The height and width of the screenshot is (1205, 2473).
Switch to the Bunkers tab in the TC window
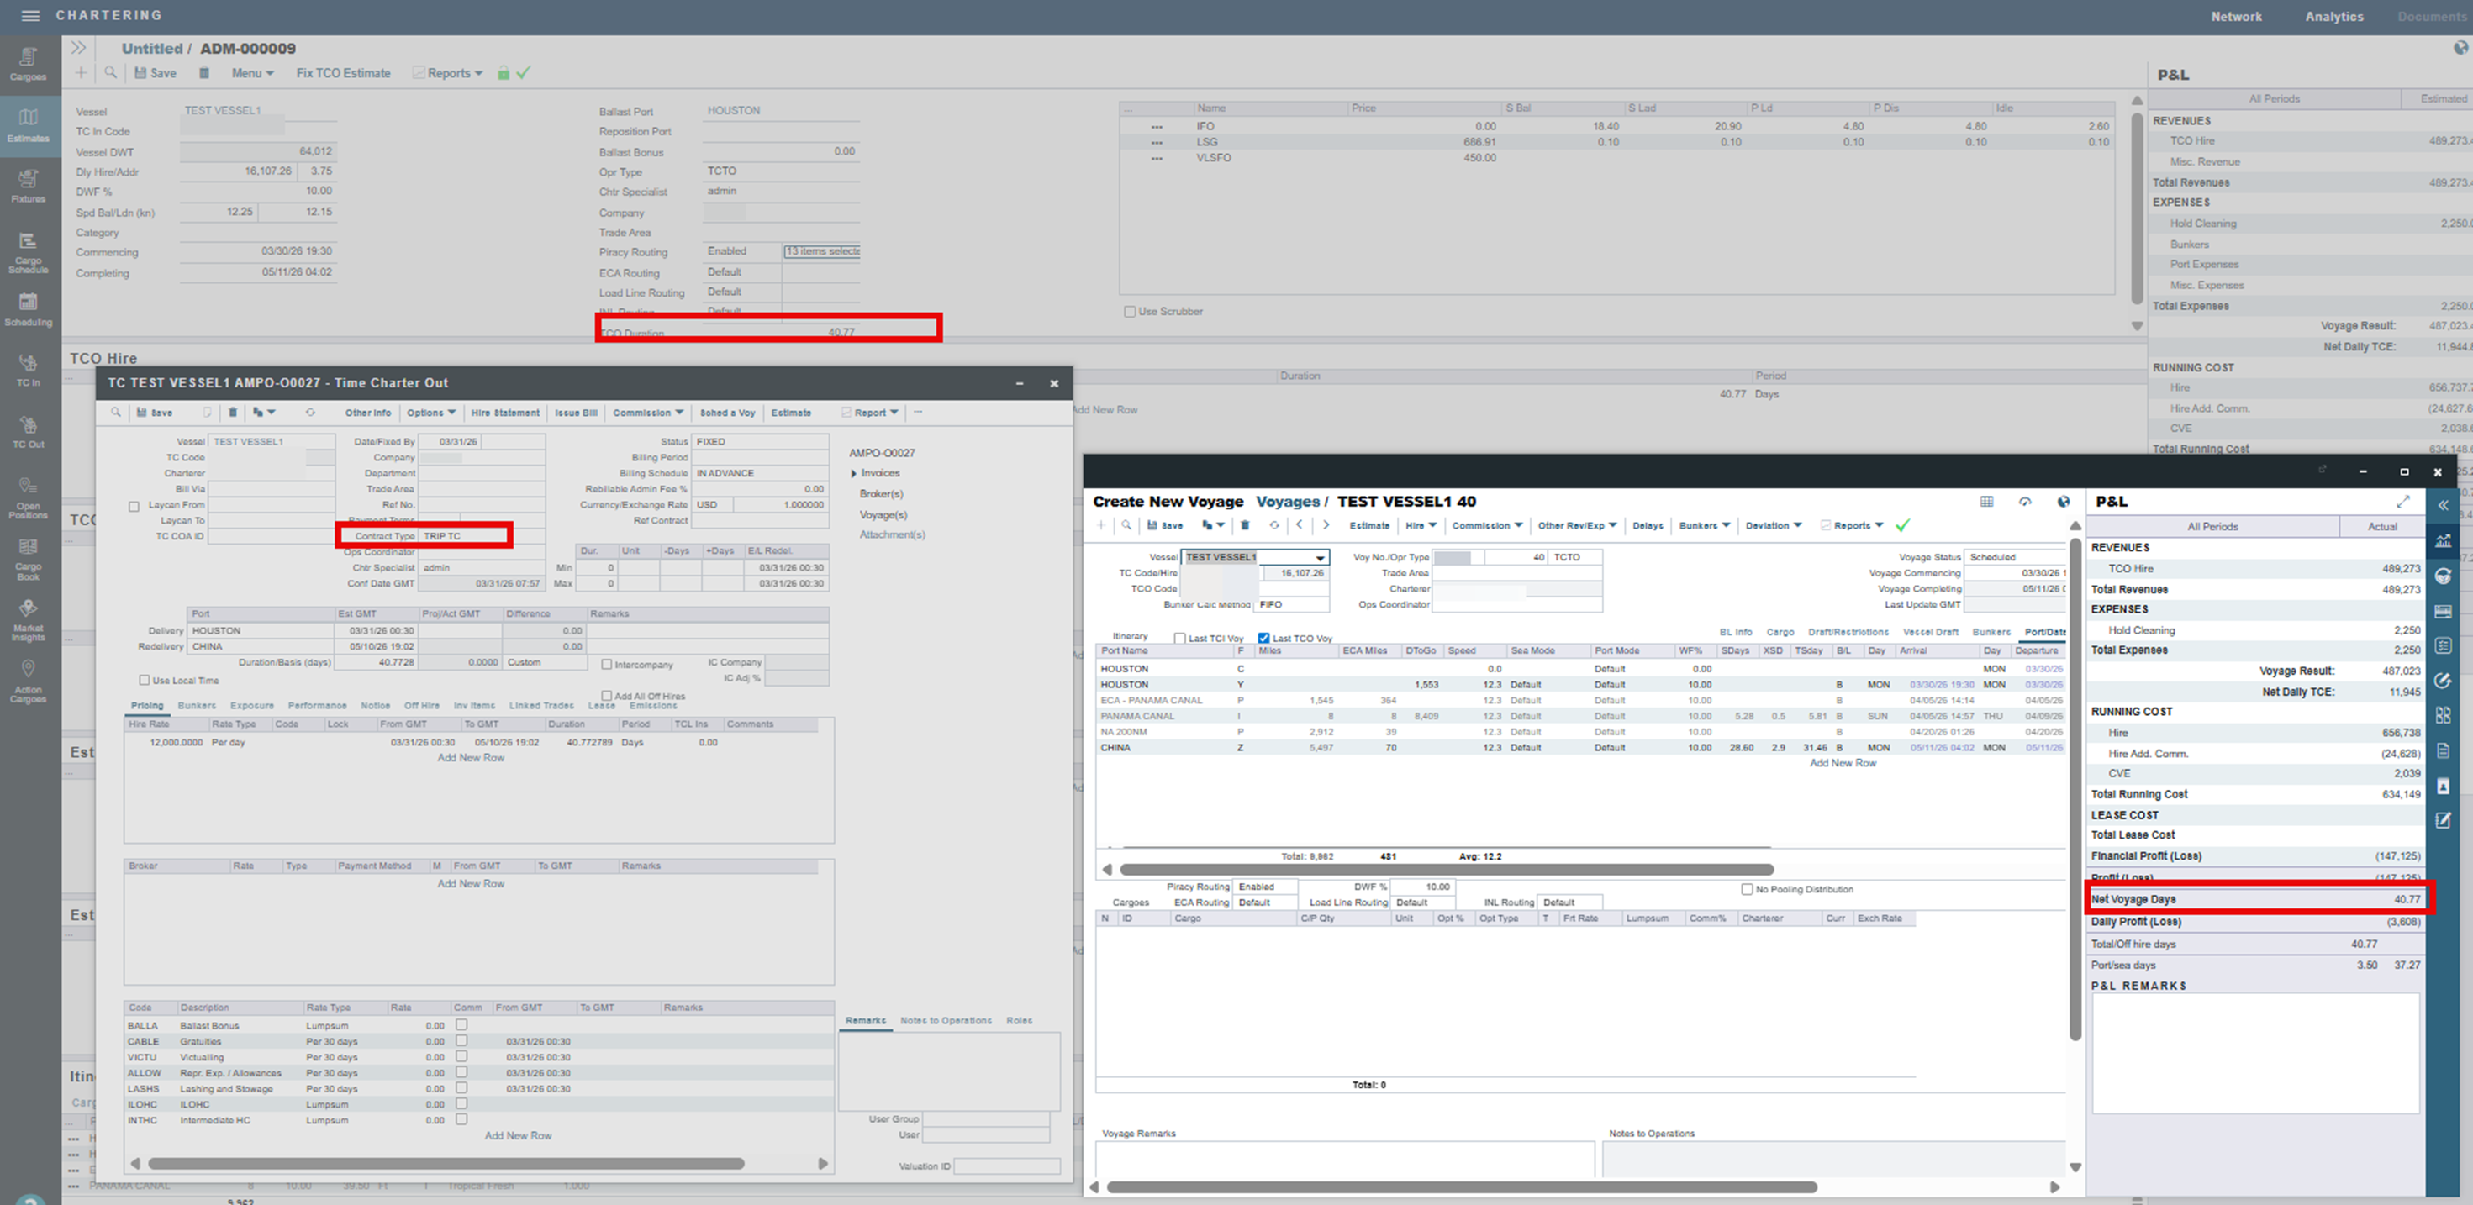pyautogui.click(x=197, y=705)
